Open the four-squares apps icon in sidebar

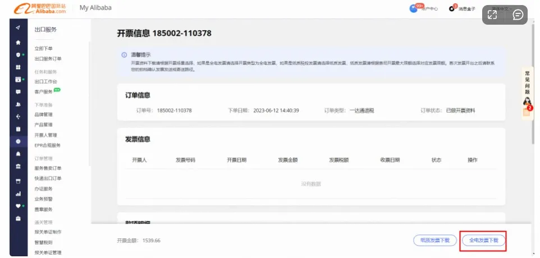19,67
